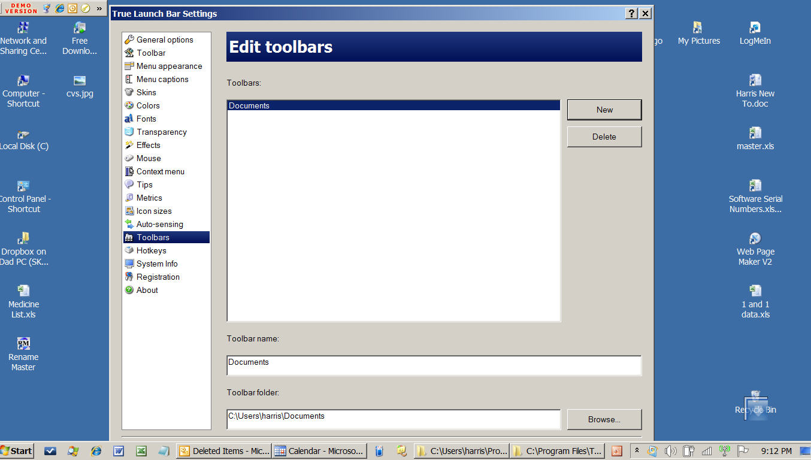Delete the selected toolbar
This screenshot has height=460, width=811.
click(604, 137)
